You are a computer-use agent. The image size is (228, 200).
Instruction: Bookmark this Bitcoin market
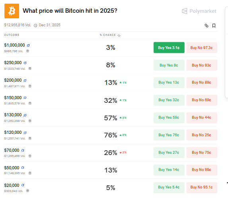214,25
